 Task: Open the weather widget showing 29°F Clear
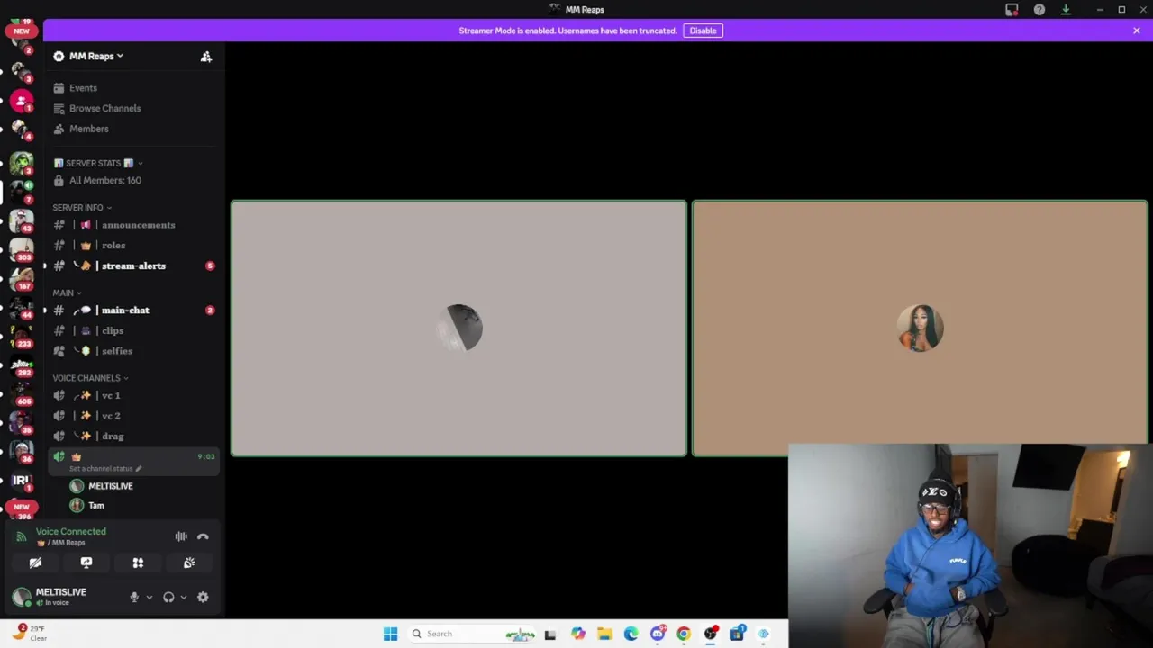(30, 633)
